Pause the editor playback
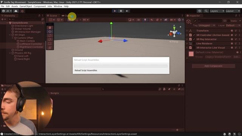 (x=121, y=11)
